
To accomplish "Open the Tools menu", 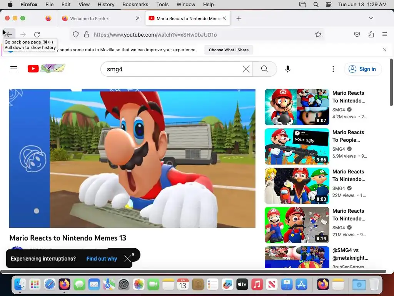I will tap(162, 5).
